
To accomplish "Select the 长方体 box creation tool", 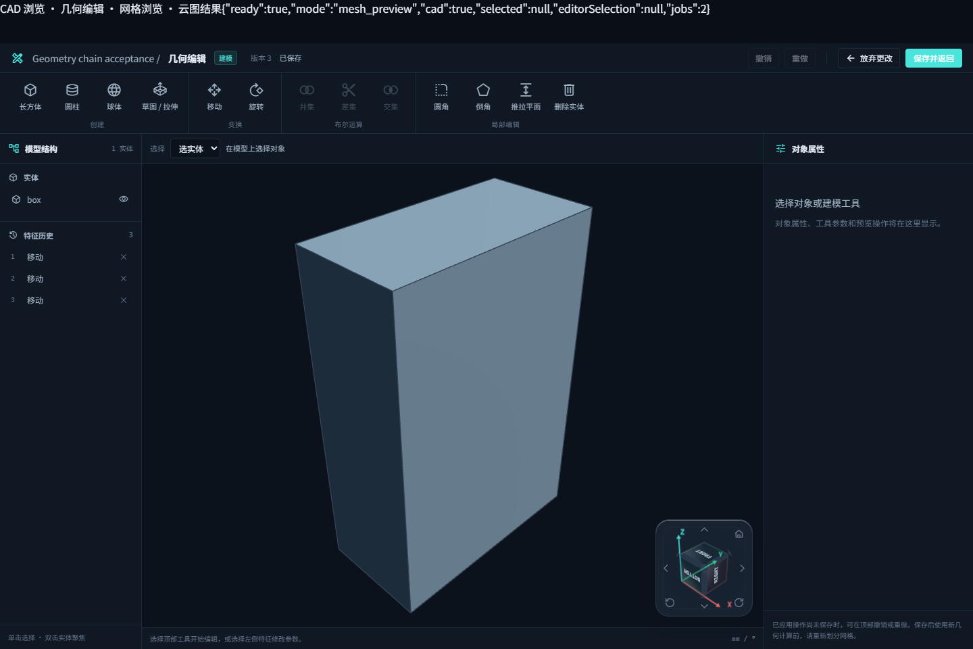I will (30, 97).
